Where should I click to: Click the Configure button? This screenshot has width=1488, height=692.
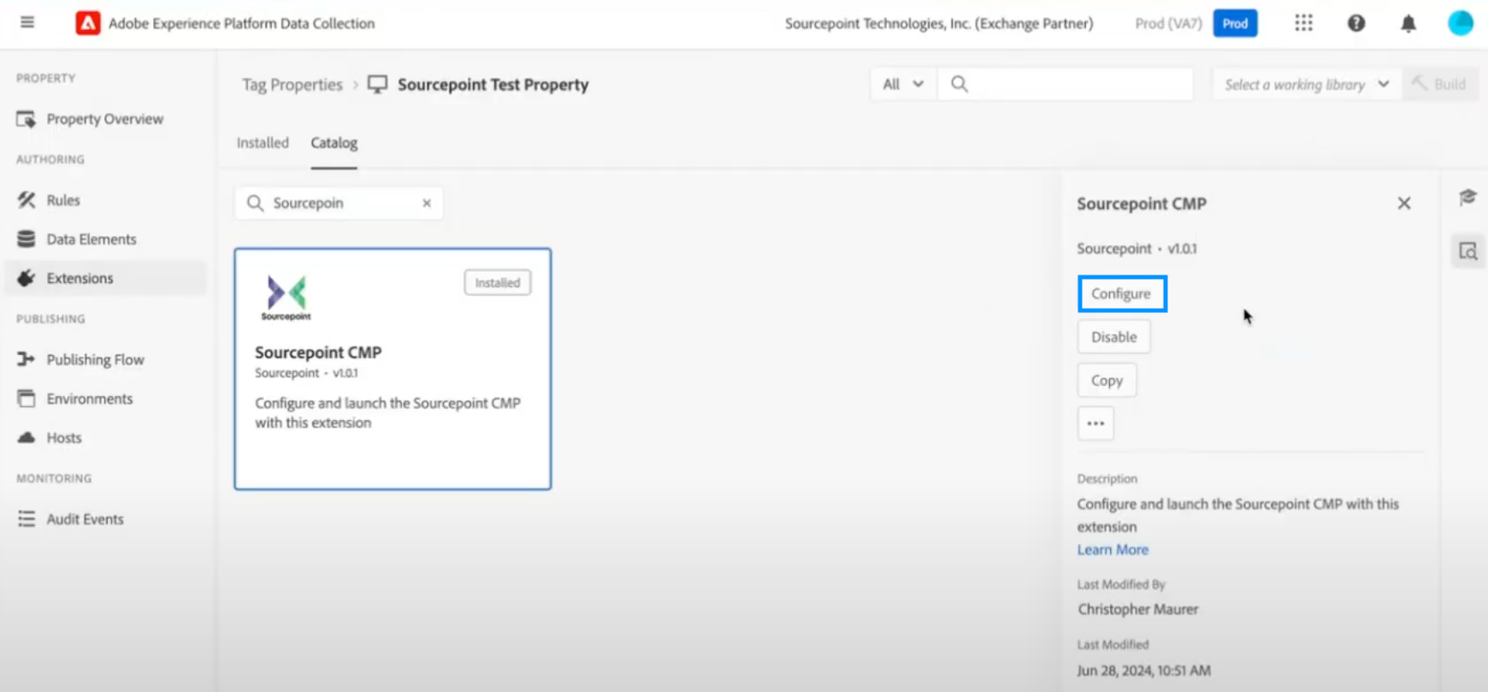(1121, 293)
